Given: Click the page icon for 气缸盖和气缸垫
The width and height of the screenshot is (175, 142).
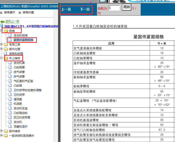Looking at the screenshot, I should pos(10,81).
